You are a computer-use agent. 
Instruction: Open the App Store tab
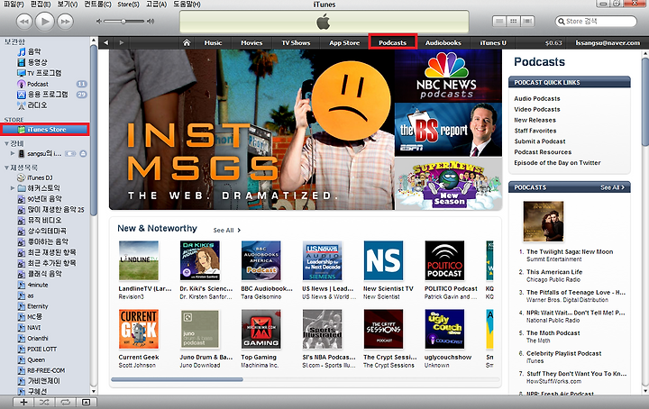[x=344, y=42]
